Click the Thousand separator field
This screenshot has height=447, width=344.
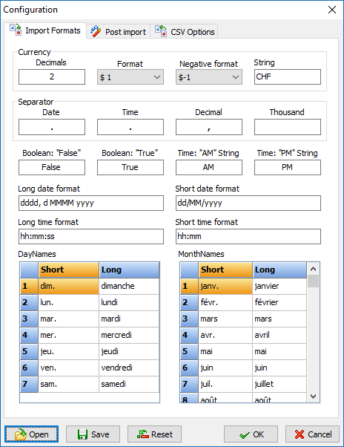tap(288, 127)
